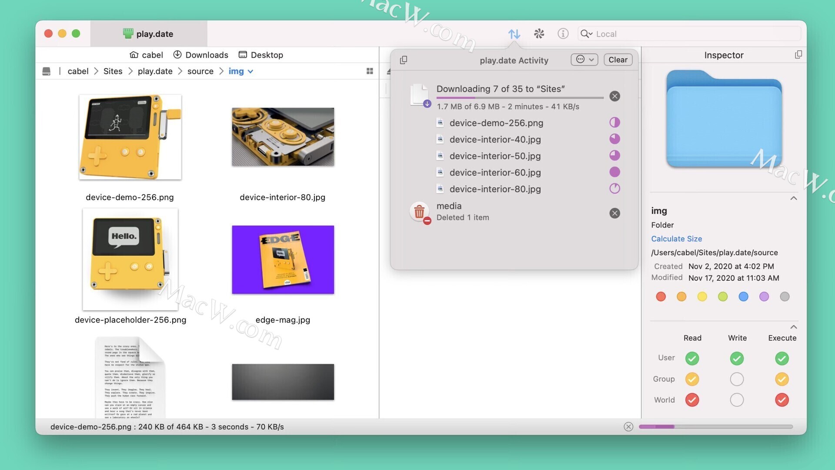Switch to grid view icon
The image size is (835, 470).
(x=370, y=71)
